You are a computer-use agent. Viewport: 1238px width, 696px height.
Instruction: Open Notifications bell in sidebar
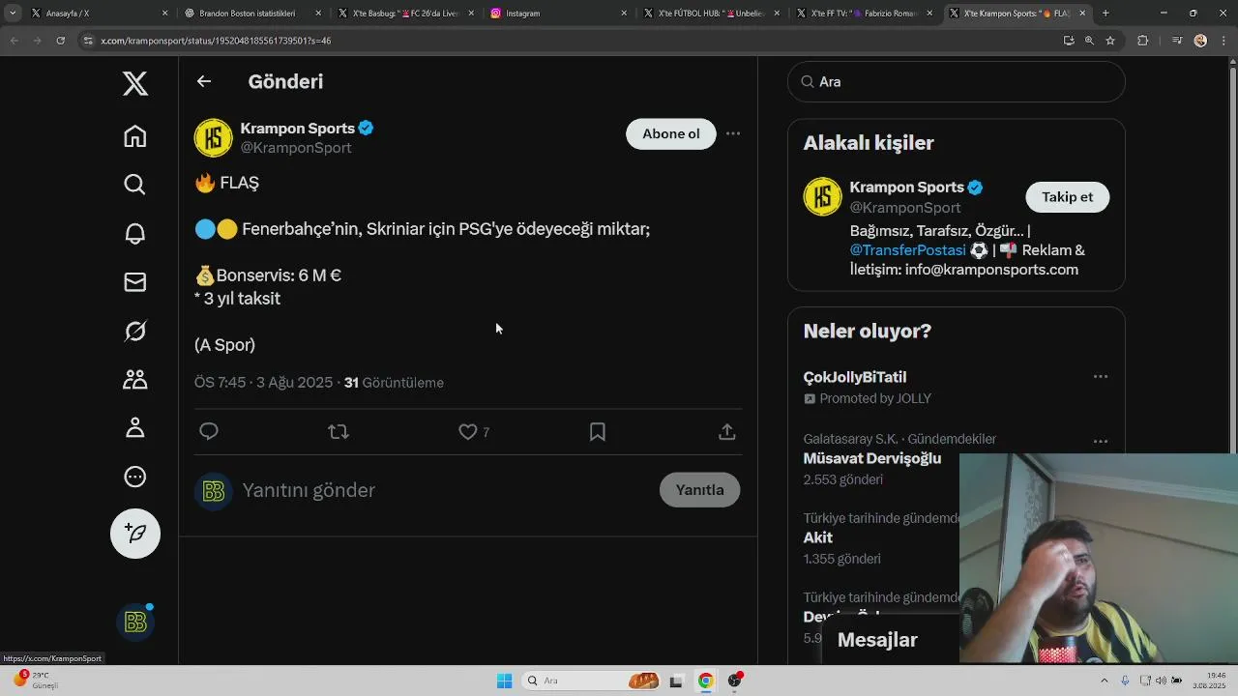(135, 233)
